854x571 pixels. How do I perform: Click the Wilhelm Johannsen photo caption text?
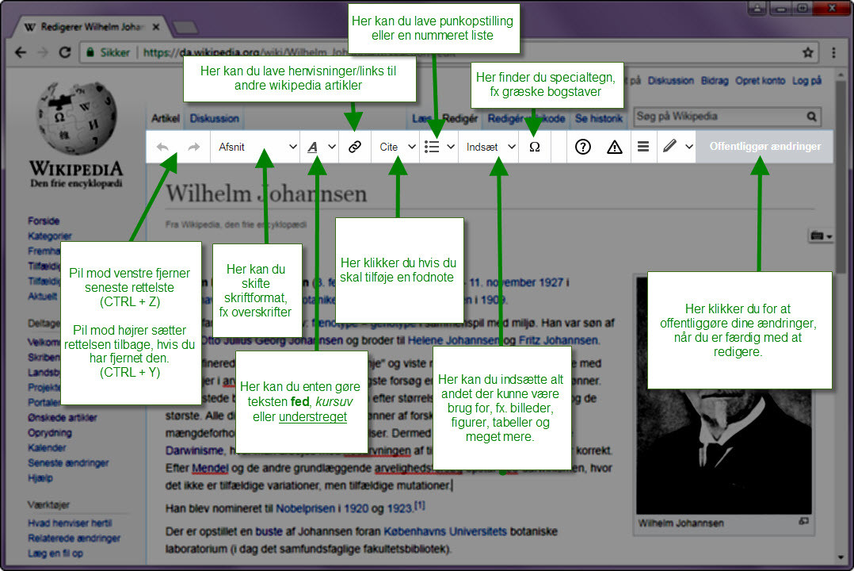click(x=681, y=523)
